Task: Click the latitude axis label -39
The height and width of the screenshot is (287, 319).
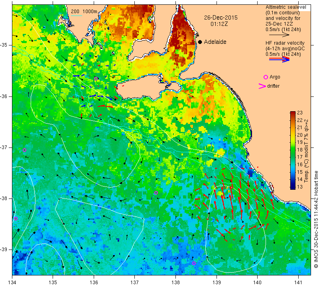Action: 4,250
